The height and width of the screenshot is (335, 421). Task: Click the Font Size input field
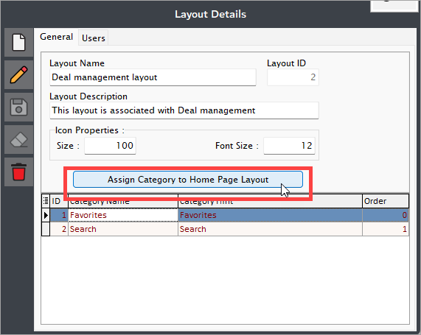pyautogui.click(x=289, y=146)
